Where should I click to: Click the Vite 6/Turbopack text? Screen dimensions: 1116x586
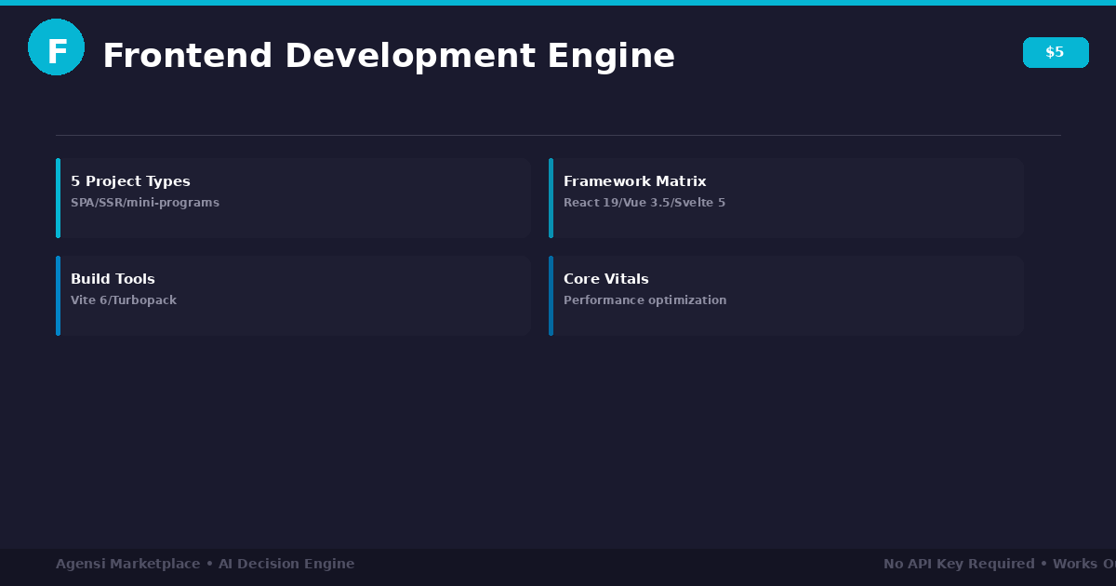124,300
